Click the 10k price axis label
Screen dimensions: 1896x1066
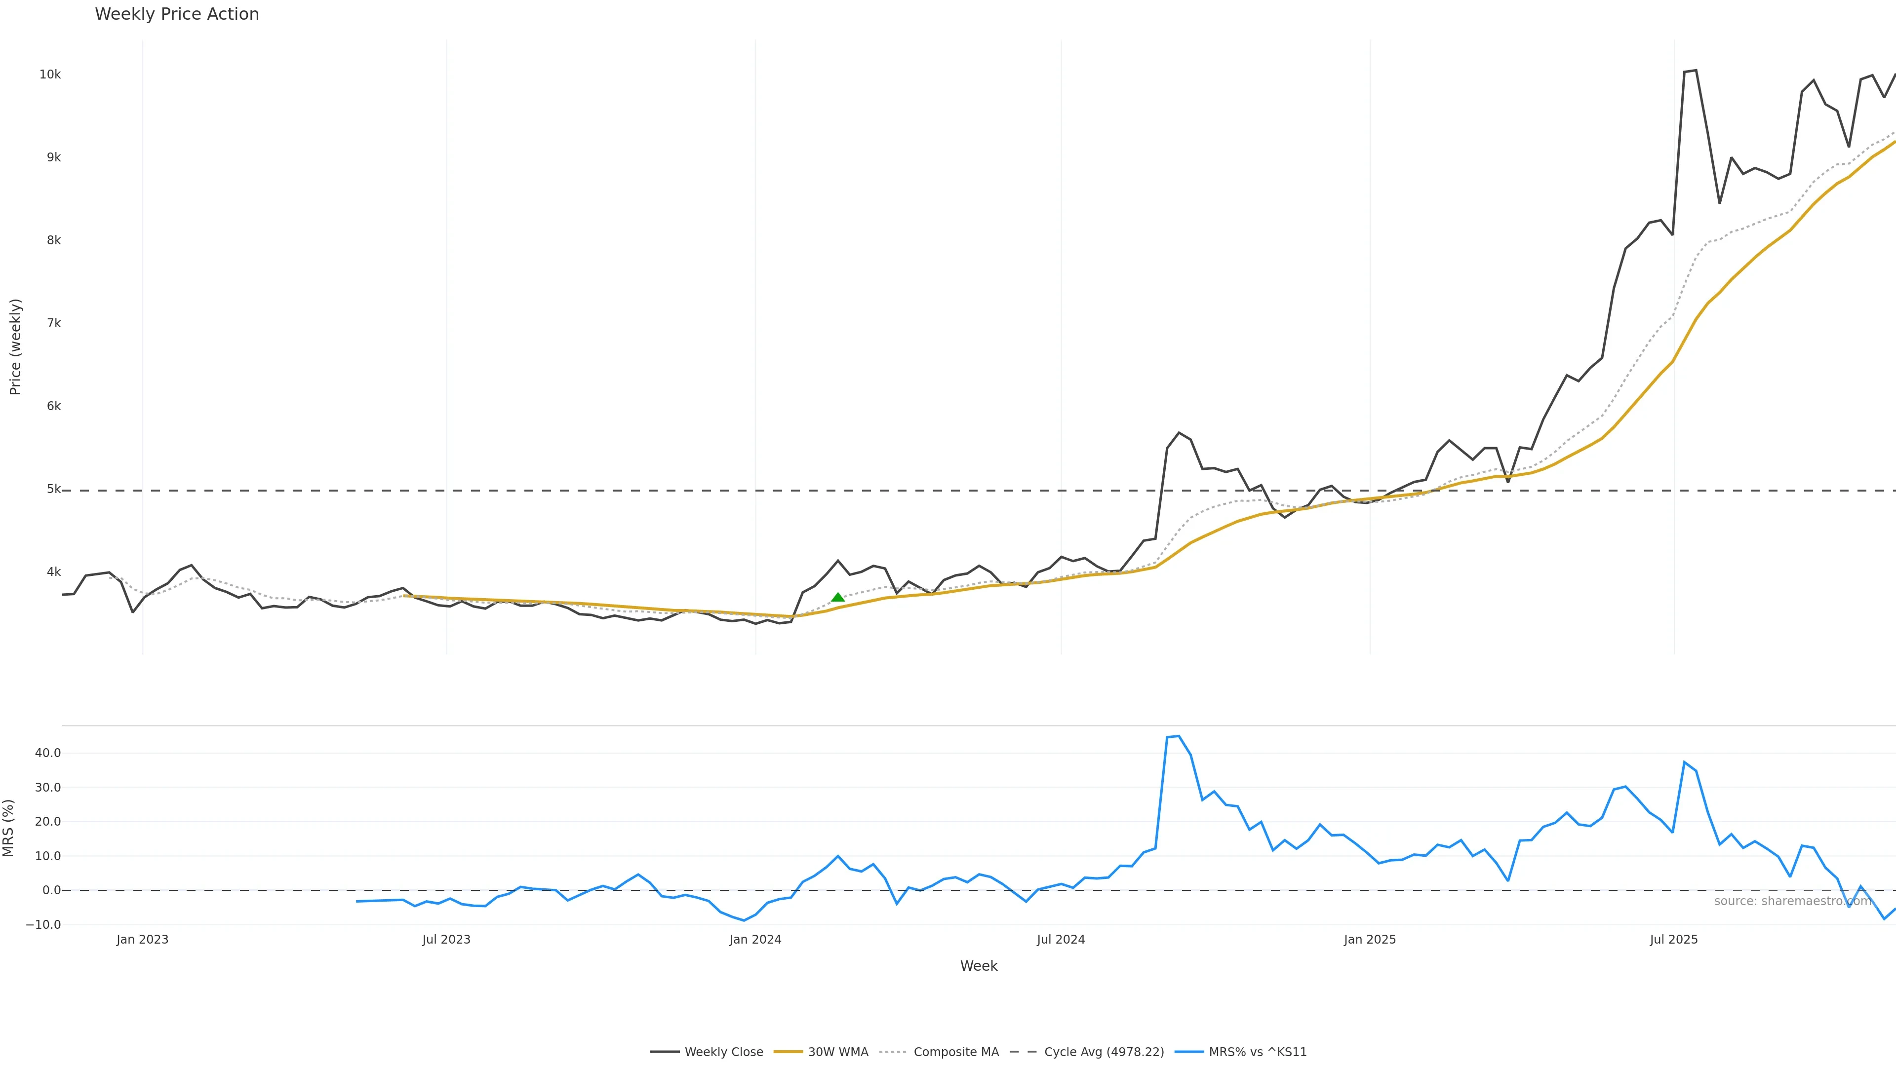[50, 75]
